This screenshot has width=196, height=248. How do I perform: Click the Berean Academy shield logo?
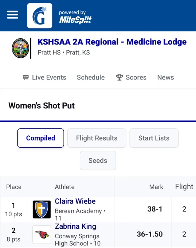(42, 209)
